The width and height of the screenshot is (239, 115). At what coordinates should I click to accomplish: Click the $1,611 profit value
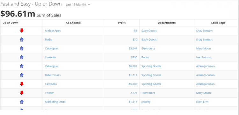pyautogui.click(x=133, y=102)
